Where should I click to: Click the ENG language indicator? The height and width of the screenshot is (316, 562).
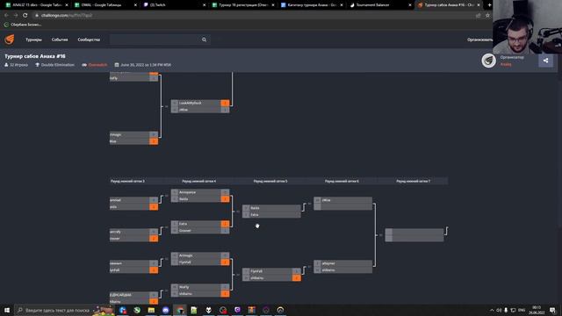pyautogui.click(x=522, y=310)
